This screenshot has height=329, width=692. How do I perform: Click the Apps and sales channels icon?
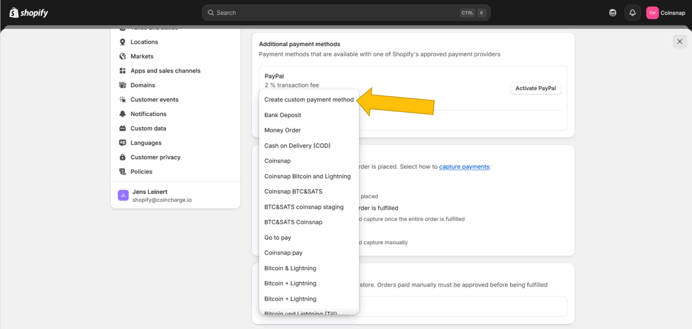coord(123,71)
